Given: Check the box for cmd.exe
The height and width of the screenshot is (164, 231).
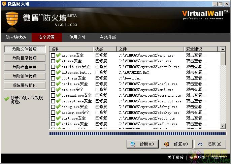Looking at the screenshot, I should [x=53, y=90].
